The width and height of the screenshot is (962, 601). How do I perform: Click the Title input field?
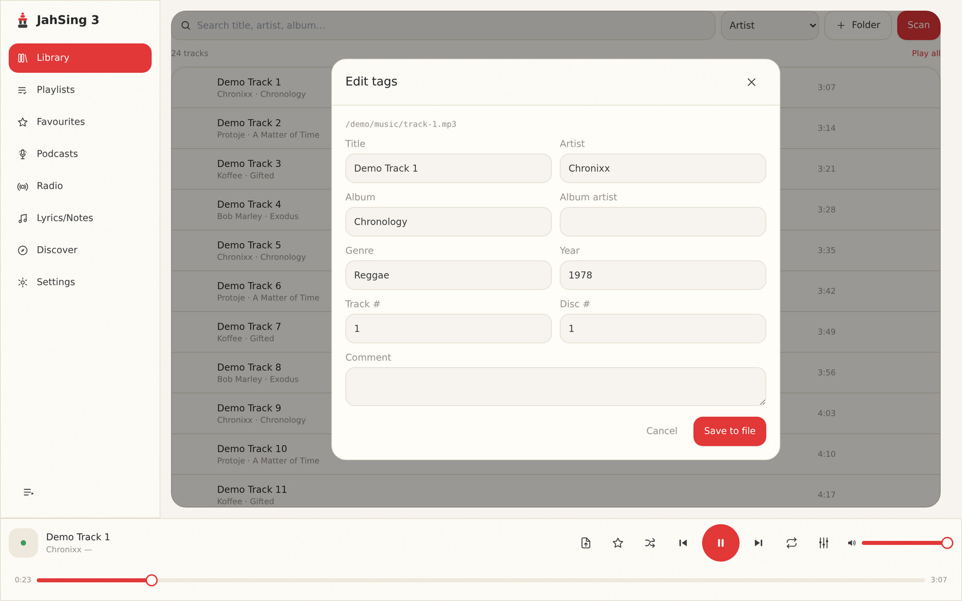point(448,168)
